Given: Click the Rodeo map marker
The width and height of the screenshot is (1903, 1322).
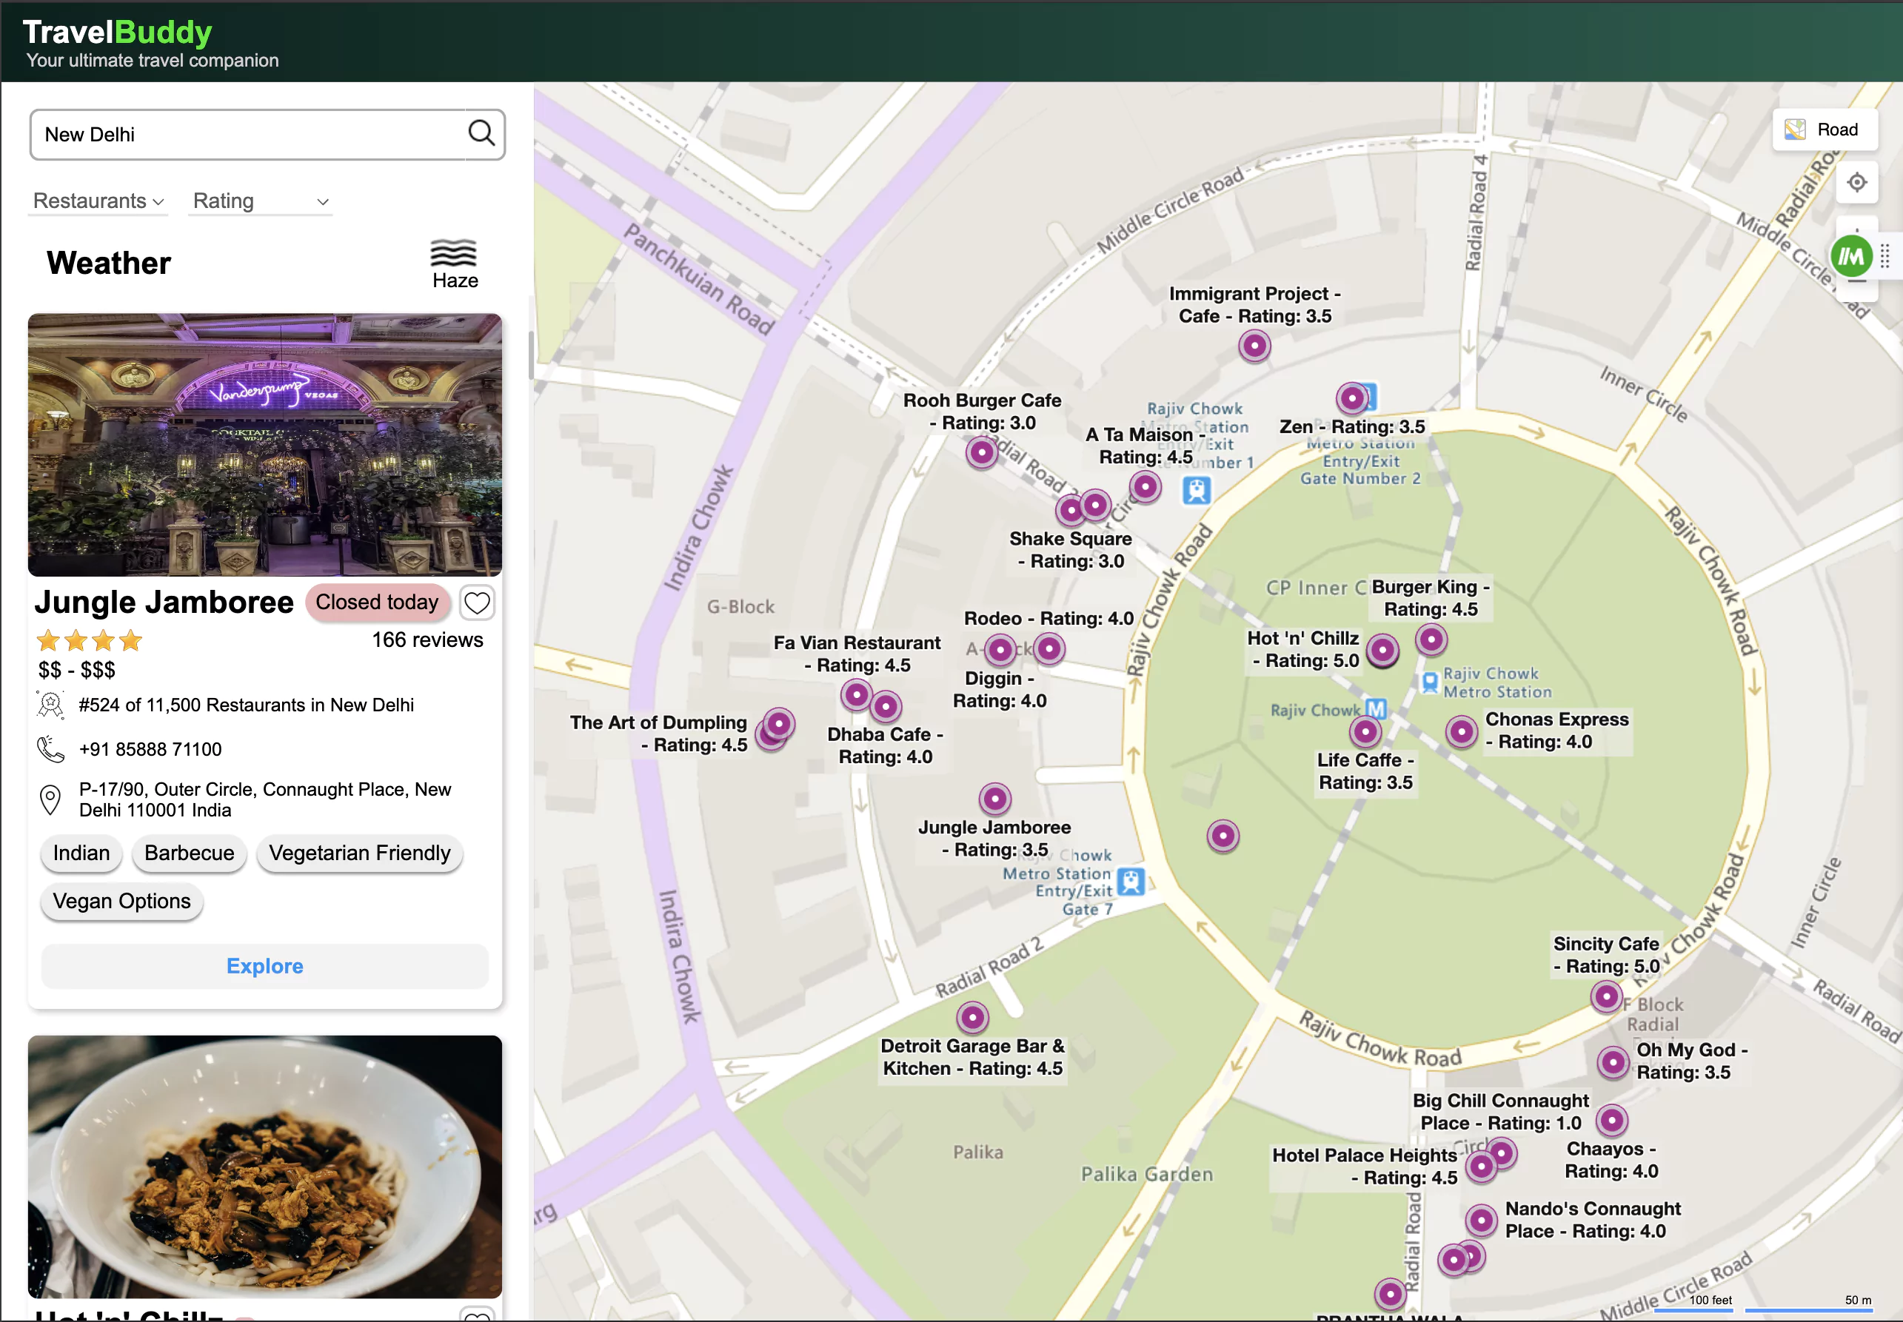Looking at the screenshot, I should (x=1049, y=648).
